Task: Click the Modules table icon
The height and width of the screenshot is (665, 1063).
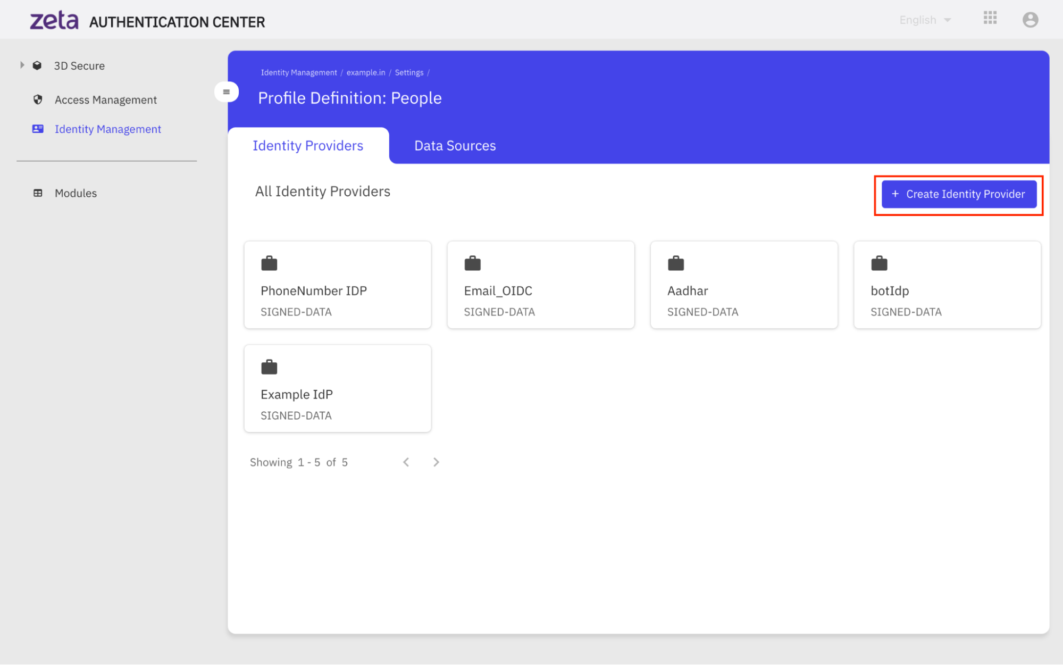Action: (x=38, y=193)
